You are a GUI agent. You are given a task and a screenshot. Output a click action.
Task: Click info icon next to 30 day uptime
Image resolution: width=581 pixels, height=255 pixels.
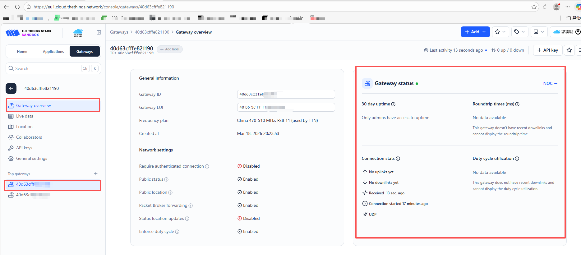pyautogui.click(x=393, y=104)
